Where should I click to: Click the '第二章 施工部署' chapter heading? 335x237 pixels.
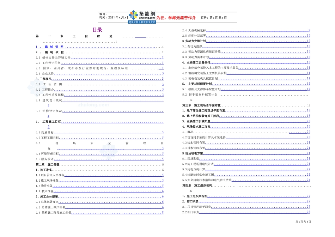[x=99, y=165]
